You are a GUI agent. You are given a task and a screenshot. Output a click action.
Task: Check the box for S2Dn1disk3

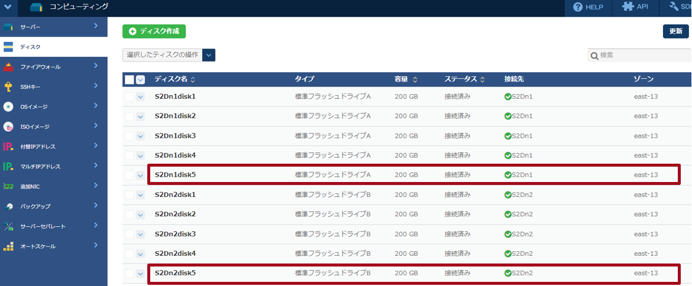(x=130, y=136)
